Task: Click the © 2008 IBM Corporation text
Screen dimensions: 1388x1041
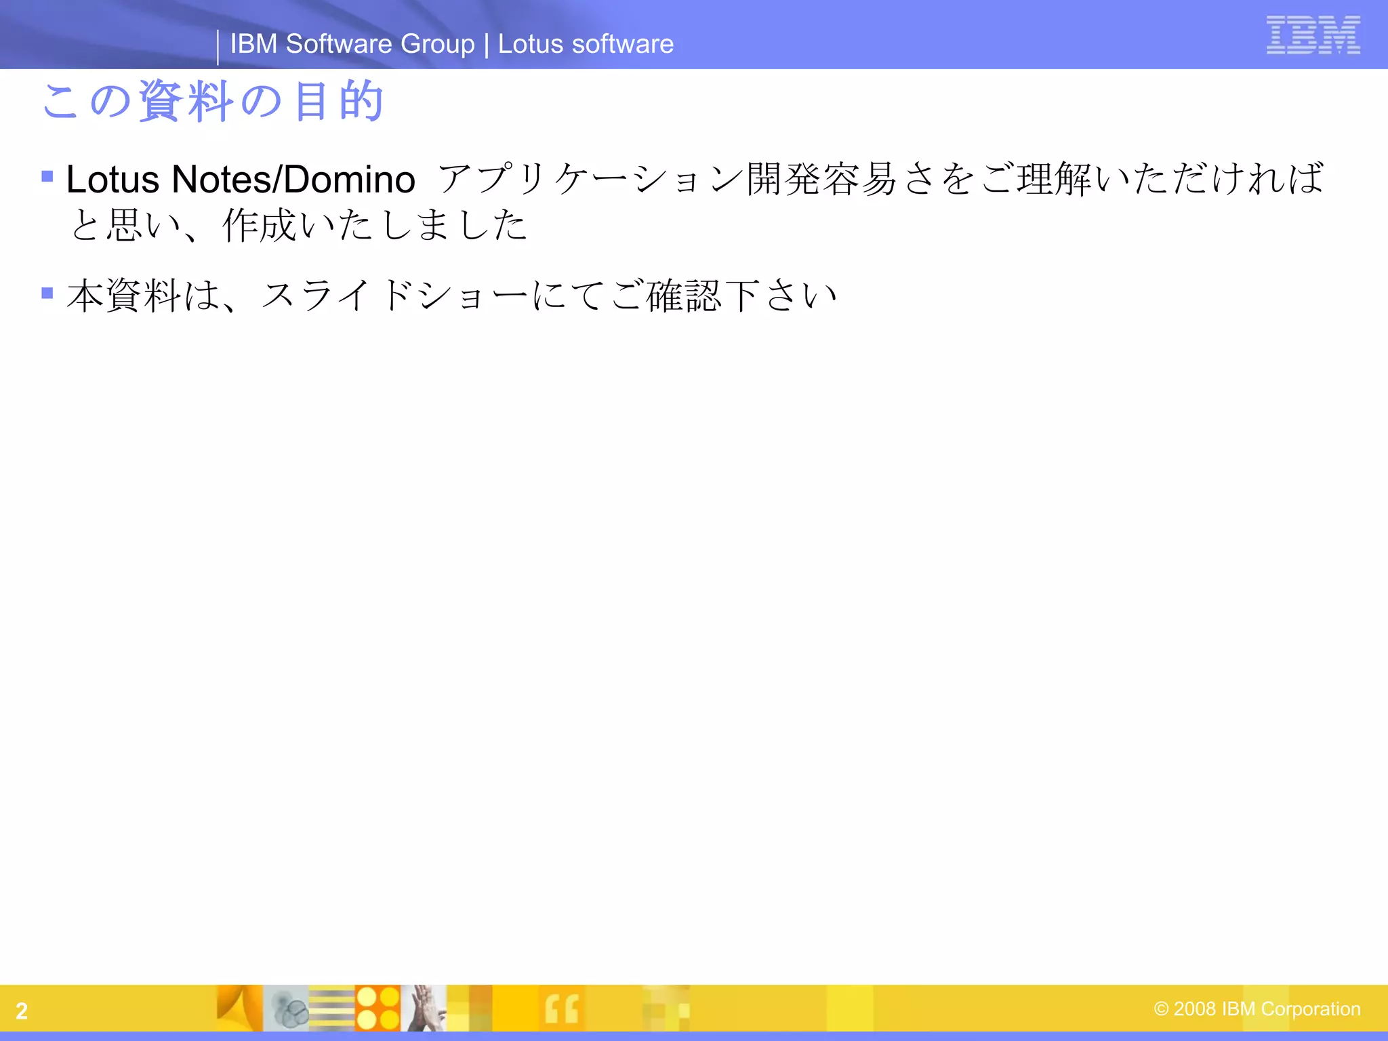Action: point(1257,1008)
